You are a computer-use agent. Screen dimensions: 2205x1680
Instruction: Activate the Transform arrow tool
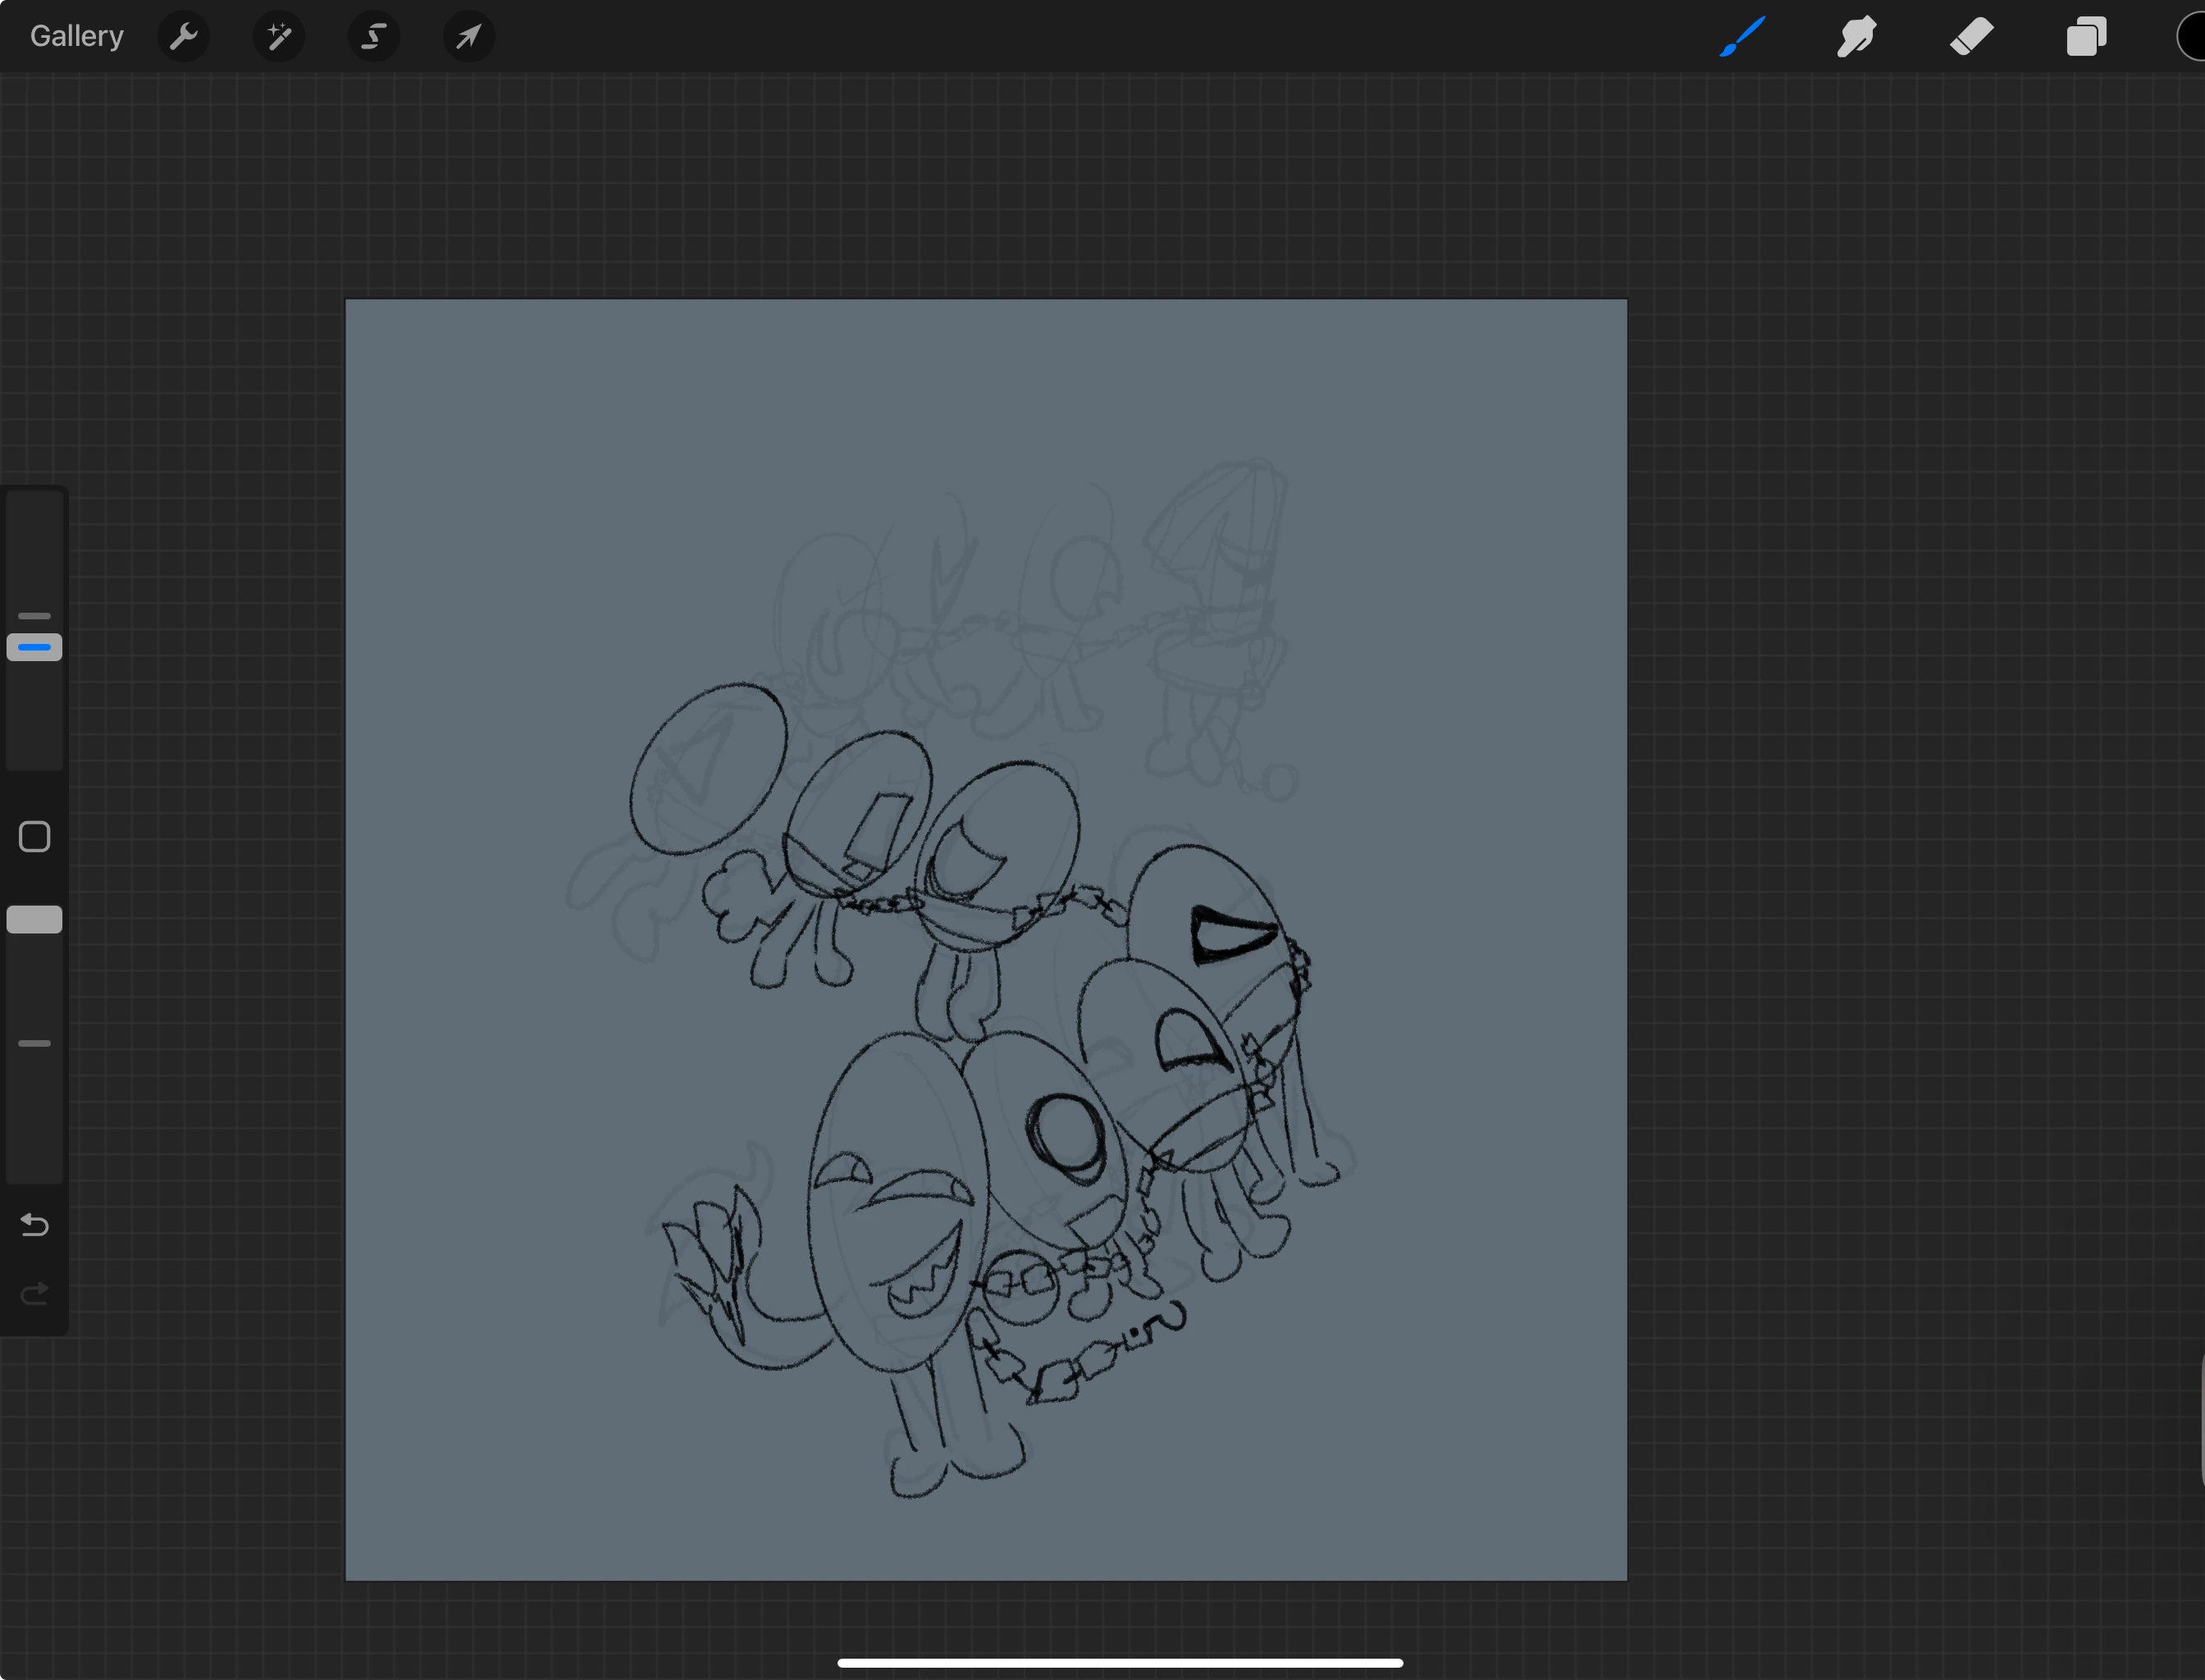click(x=468, y=37)
